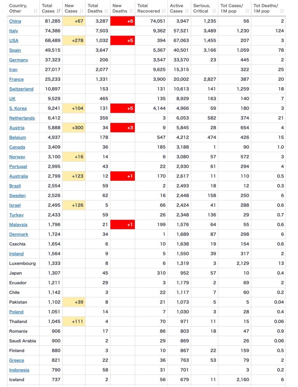Click the Total Recovered sort arrows icon

click(164, 11)
